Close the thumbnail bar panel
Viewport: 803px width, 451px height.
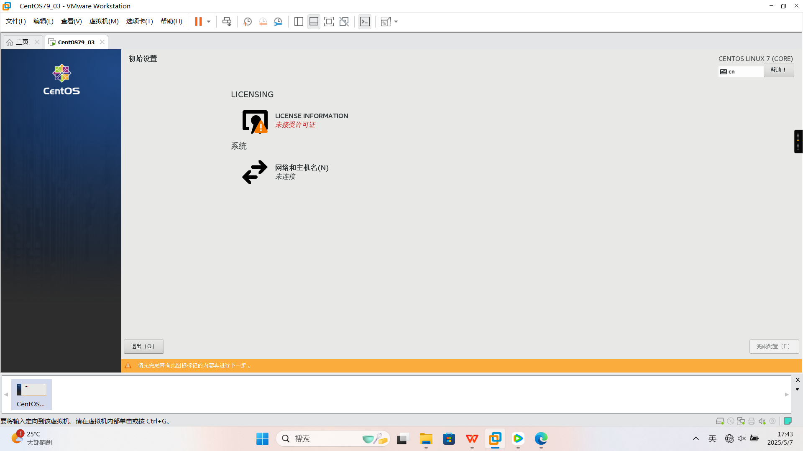[798, 380]
